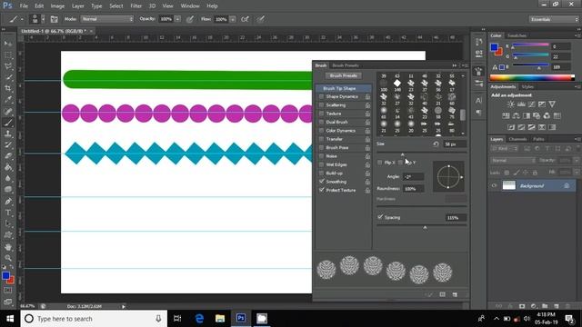
Task: Select the Zoom tool
Action: [x=8, y=258]
